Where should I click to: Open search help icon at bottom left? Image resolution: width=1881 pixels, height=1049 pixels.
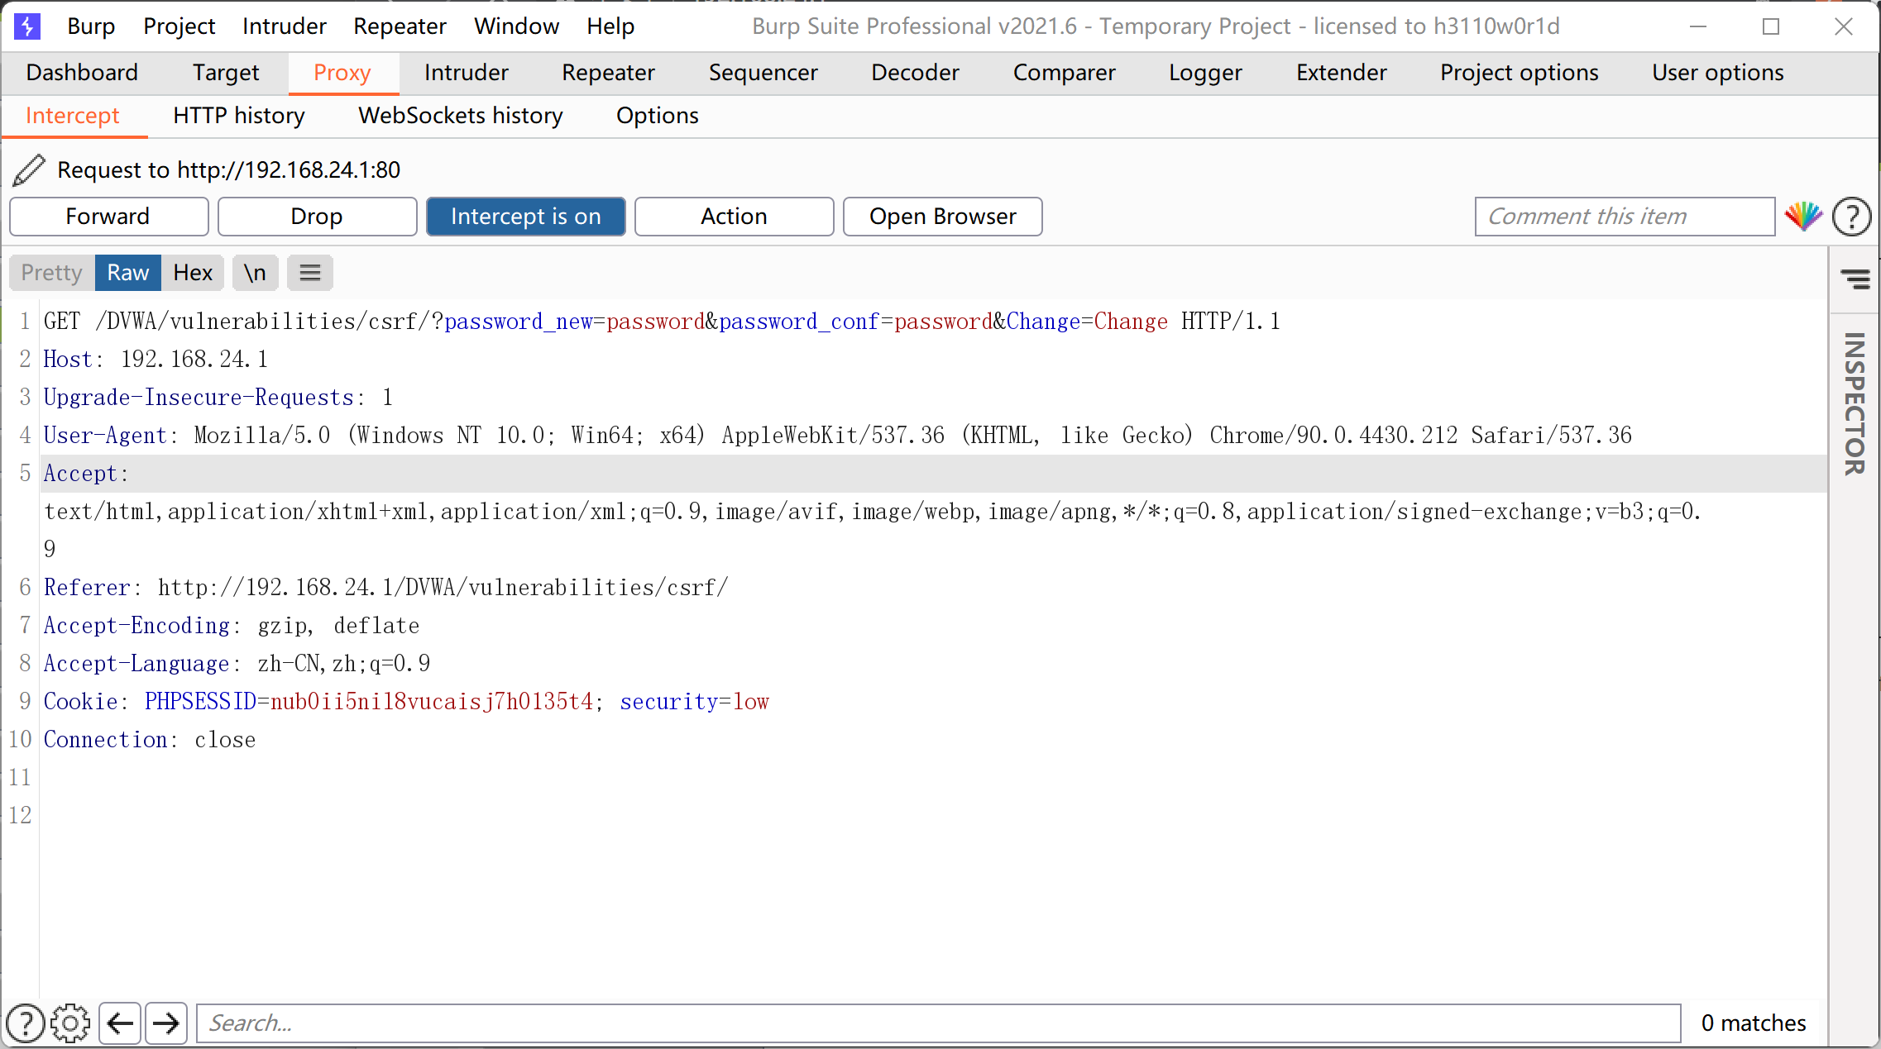point(26,1023)
